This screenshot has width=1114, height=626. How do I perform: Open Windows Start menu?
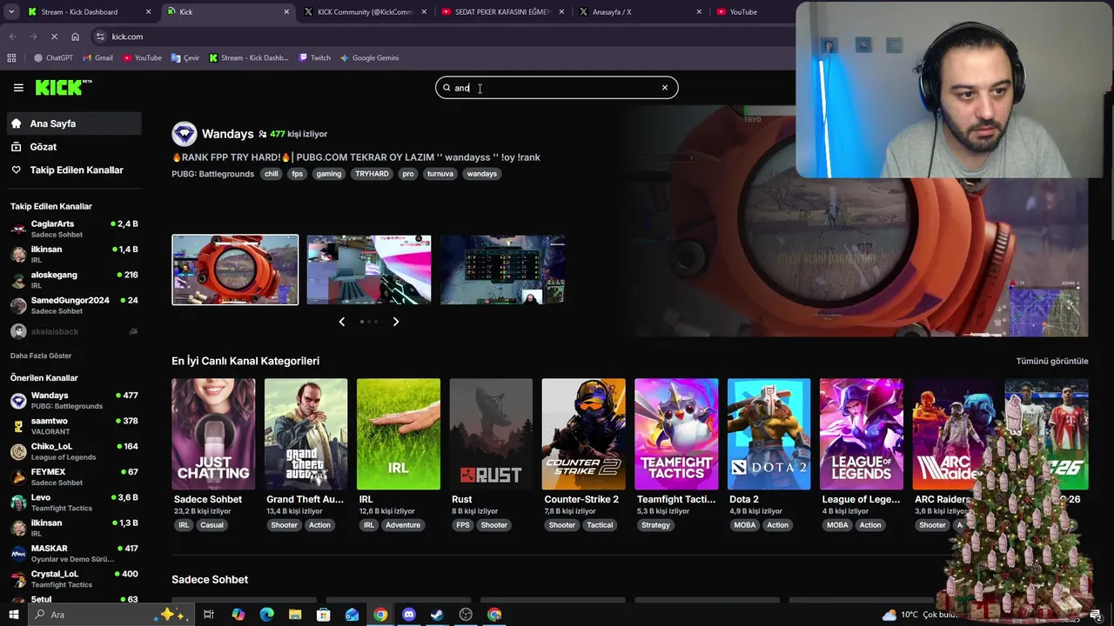13,615
